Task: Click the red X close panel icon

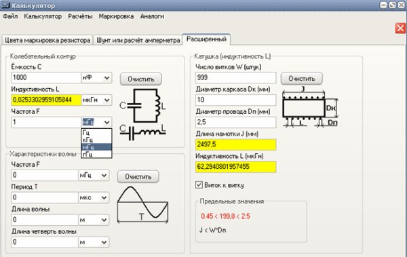Action: pyautogui.click(x=400, y=28)
